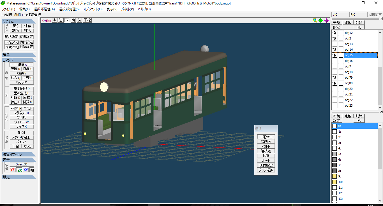Hide obj12 using its eye icon
This screenshot has width=383, height=206.
click(x=335, y=33)
